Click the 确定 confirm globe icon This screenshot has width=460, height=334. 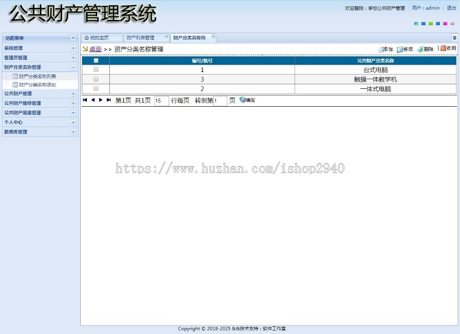pyautogui.click(x=242, y=100)
